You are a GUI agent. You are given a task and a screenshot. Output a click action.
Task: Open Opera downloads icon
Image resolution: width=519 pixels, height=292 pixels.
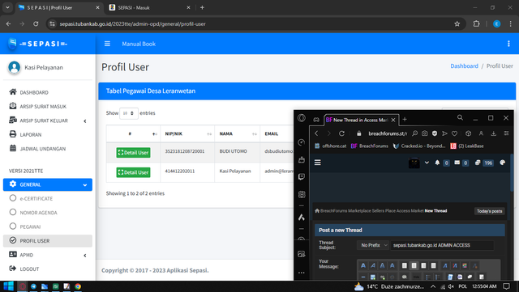point(493,133)
